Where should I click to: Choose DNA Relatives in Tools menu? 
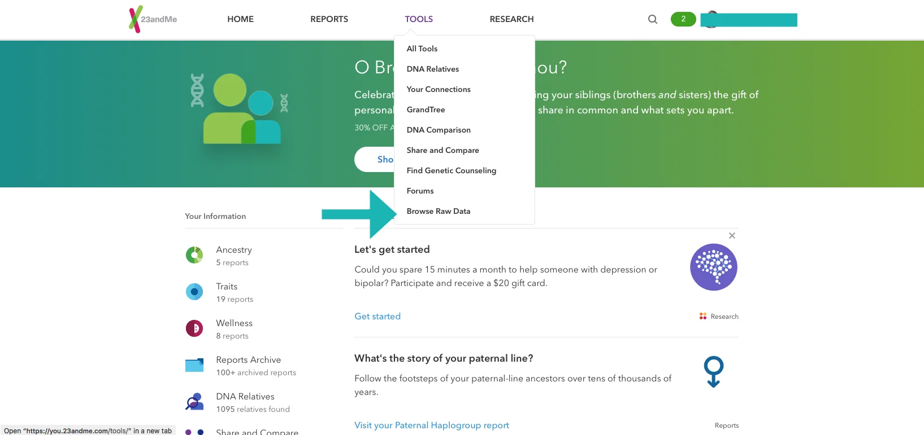point(433,69)
